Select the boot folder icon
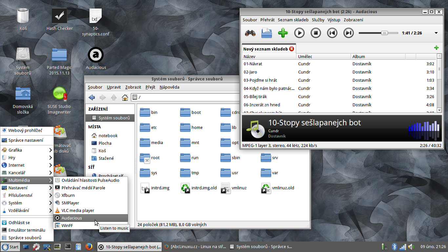The width and height of the screenshot is (448, 252). (x=185, y=112)
